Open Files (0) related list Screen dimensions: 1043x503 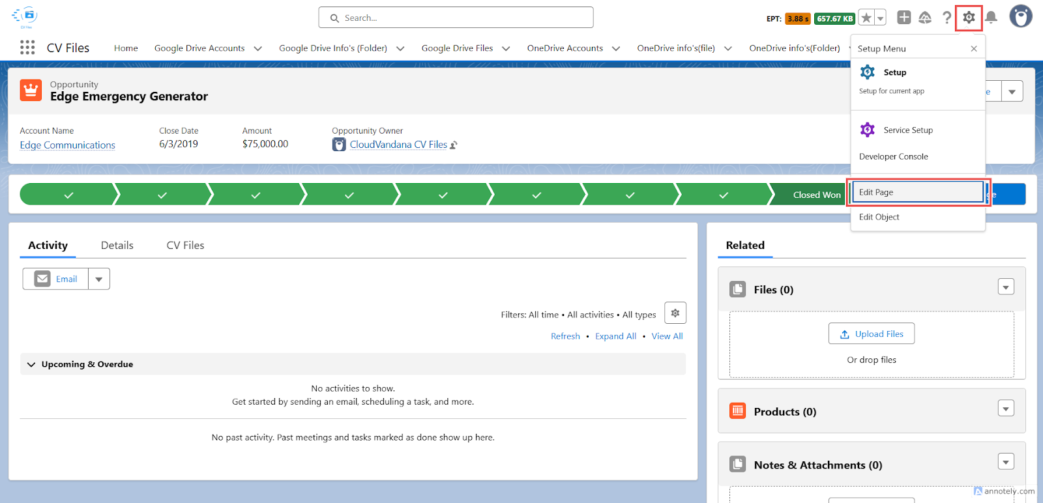point(774,290)
